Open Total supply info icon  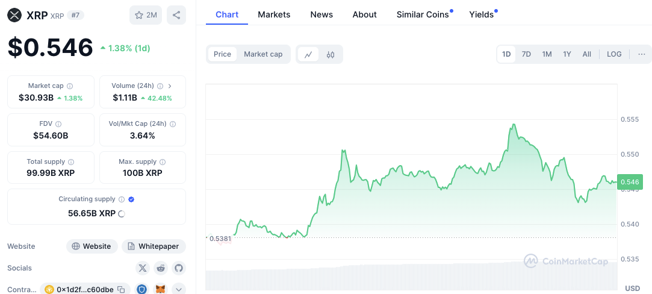click(71, 162)
